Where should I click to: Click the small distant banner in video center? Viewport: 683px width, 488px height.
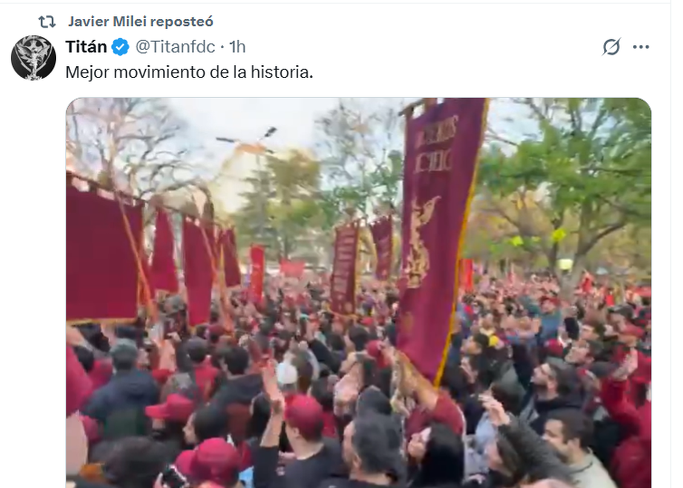[x=345, y=267]
